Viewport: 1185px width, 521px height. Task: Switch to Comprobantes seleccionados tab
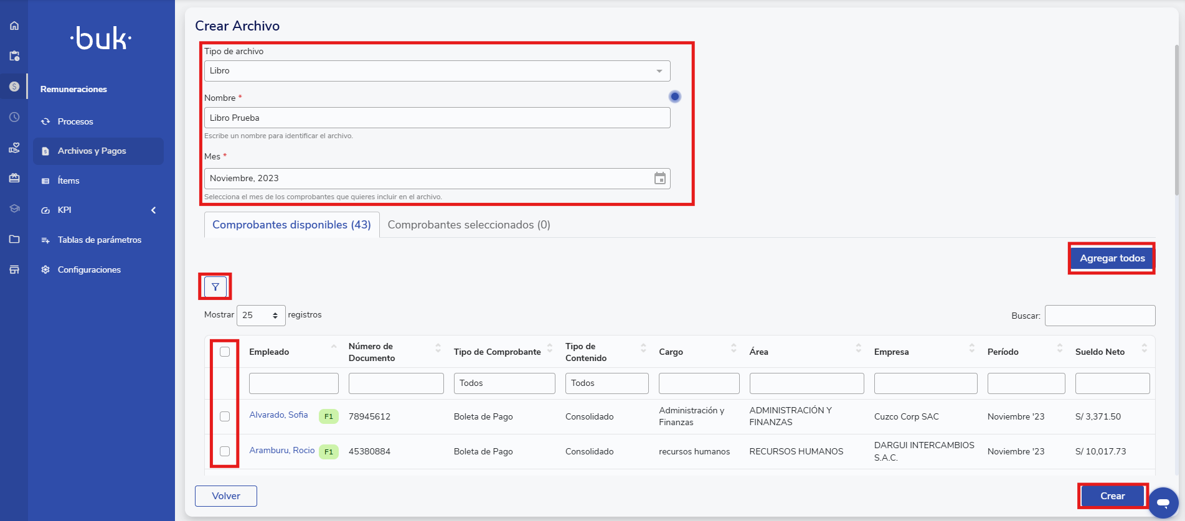pos(469,225)
